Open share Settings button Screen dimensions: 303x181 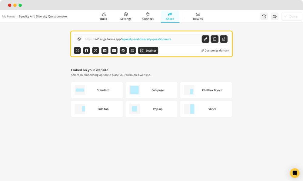click(148, 50)
